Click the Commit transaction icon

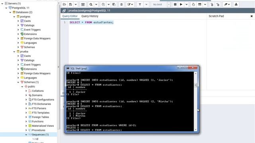coord(212,4)
